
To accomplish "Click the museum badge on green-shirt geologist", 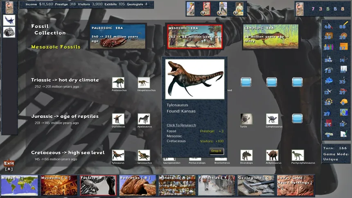I will click(x=236, y=13).
